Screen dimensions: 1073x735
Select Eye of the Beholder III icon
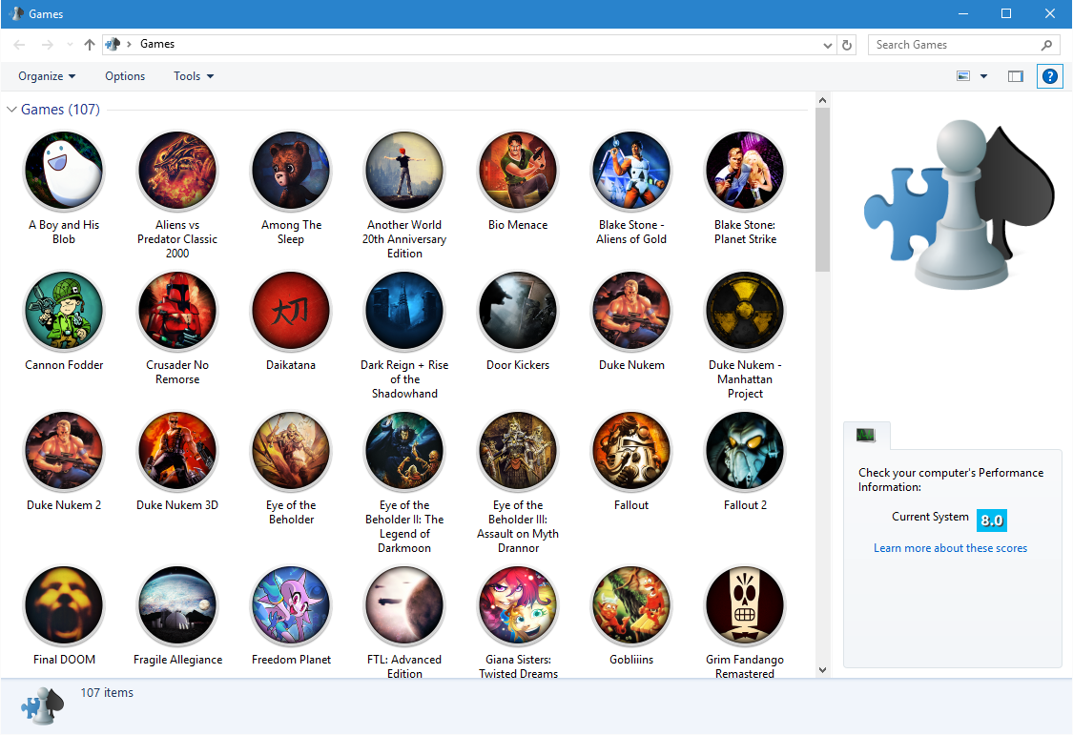518,451
